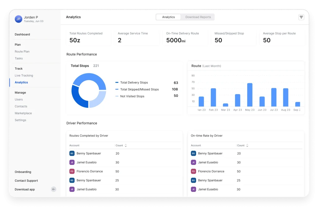Click the count 50 in Routes Completed table
Screen dimensions: 318x223
117,171
